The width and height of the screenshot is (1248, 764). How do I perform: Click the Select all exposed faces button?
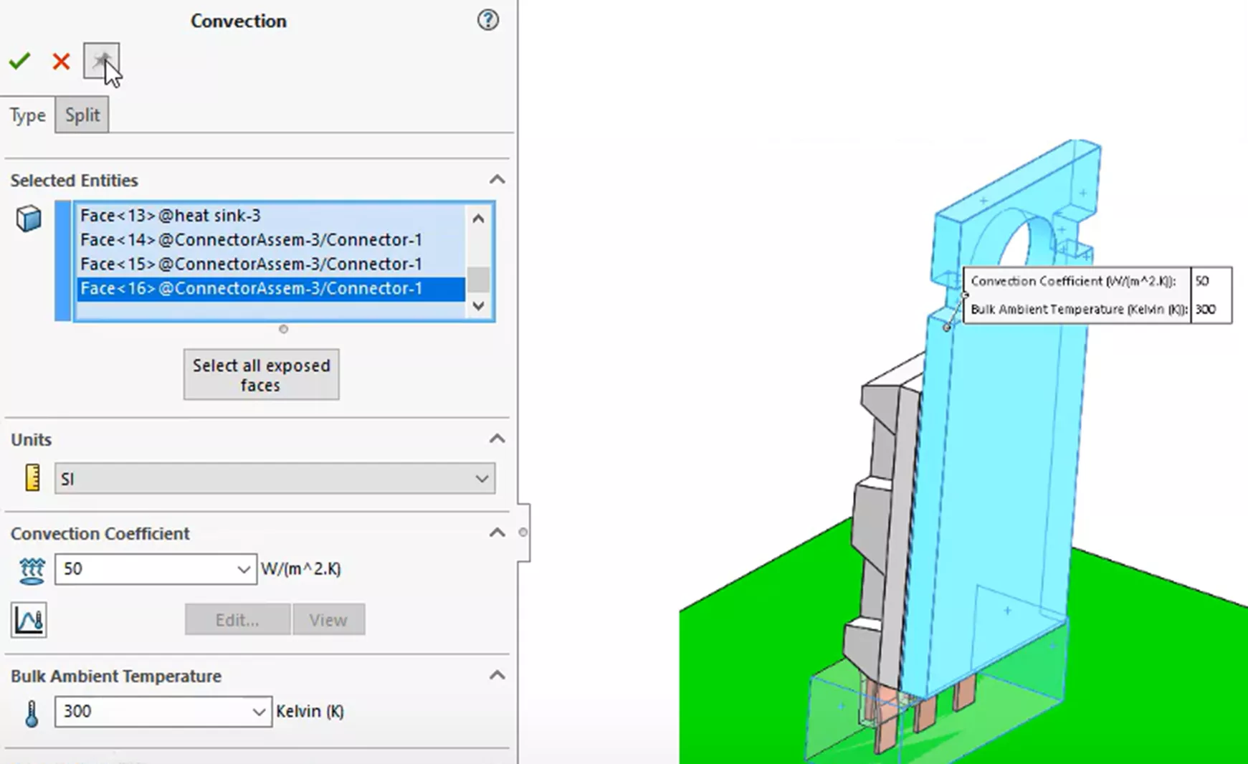[x=261, y=374]
